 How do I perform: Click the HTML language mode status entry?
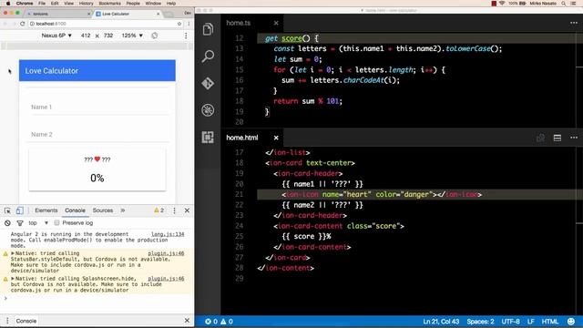click(549, 322)
